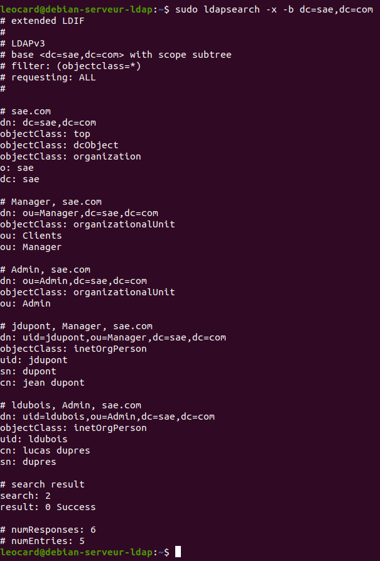Click the "o: sae" attribute line
The width and height of the screenshot is (380, 561).
point(17,168)
